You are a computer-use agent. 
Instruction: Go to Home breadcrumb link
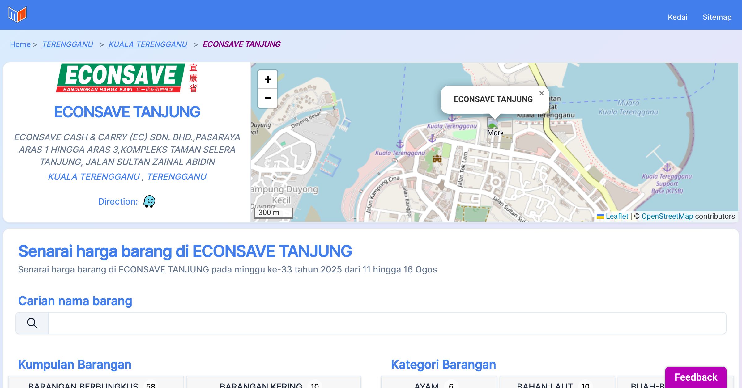20,44
